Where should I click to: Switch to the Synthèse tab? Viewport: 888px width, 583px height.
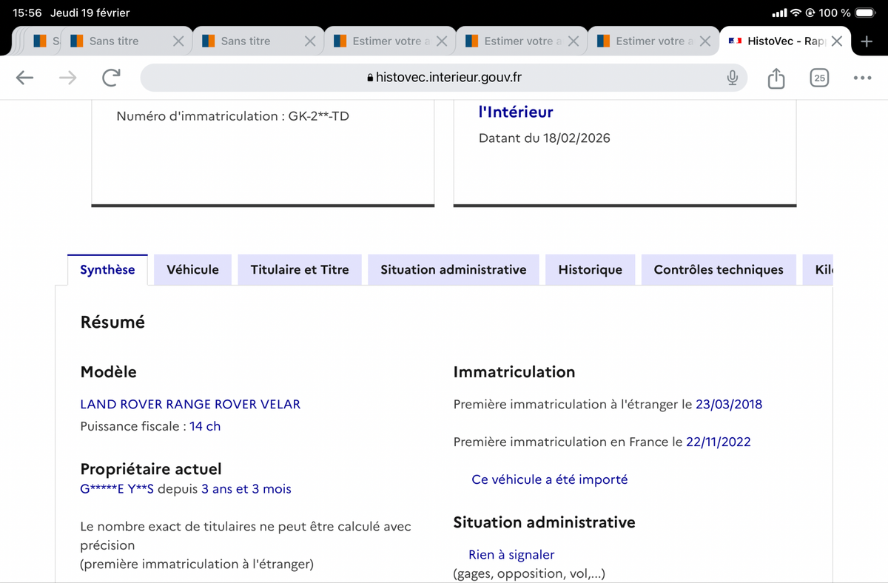coord(107,269)
